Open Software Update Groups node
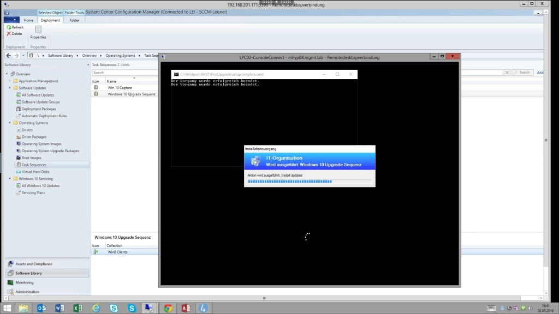Image resolution: width=559 pixels, height=314 pixels. [x=40, y=102]
